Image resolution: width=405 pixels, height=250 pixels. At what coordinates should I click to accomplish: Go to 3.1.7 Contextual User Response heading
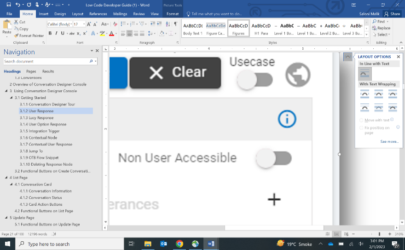point(50,144)
